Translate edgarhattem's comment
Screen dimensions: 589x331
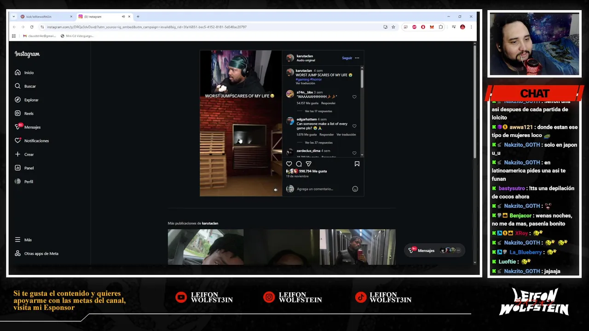[x=346, y=135]
